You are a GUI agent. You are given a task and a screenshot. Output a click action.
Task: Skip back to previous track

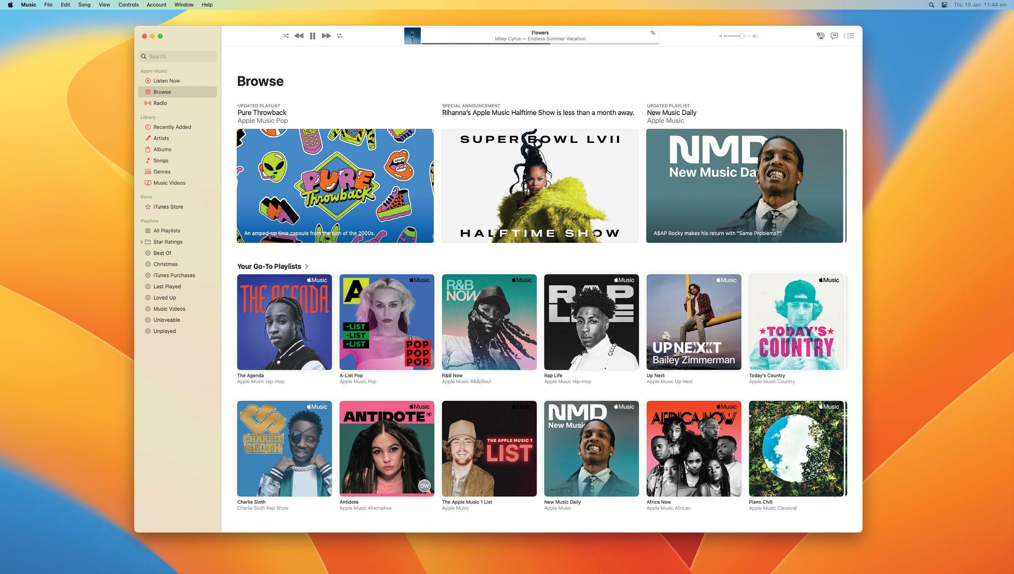tap(299, 36)
